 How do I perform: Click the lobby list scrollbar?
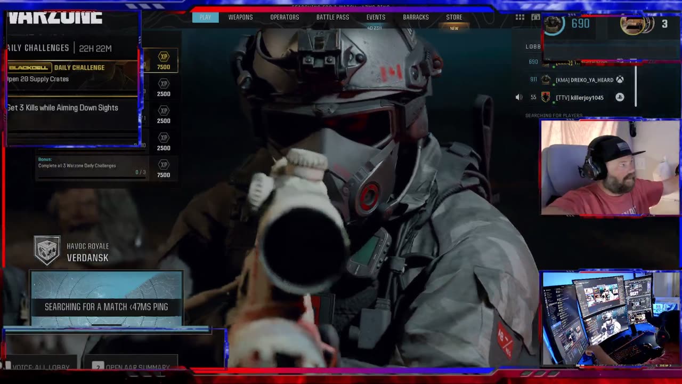click(636, 85)
